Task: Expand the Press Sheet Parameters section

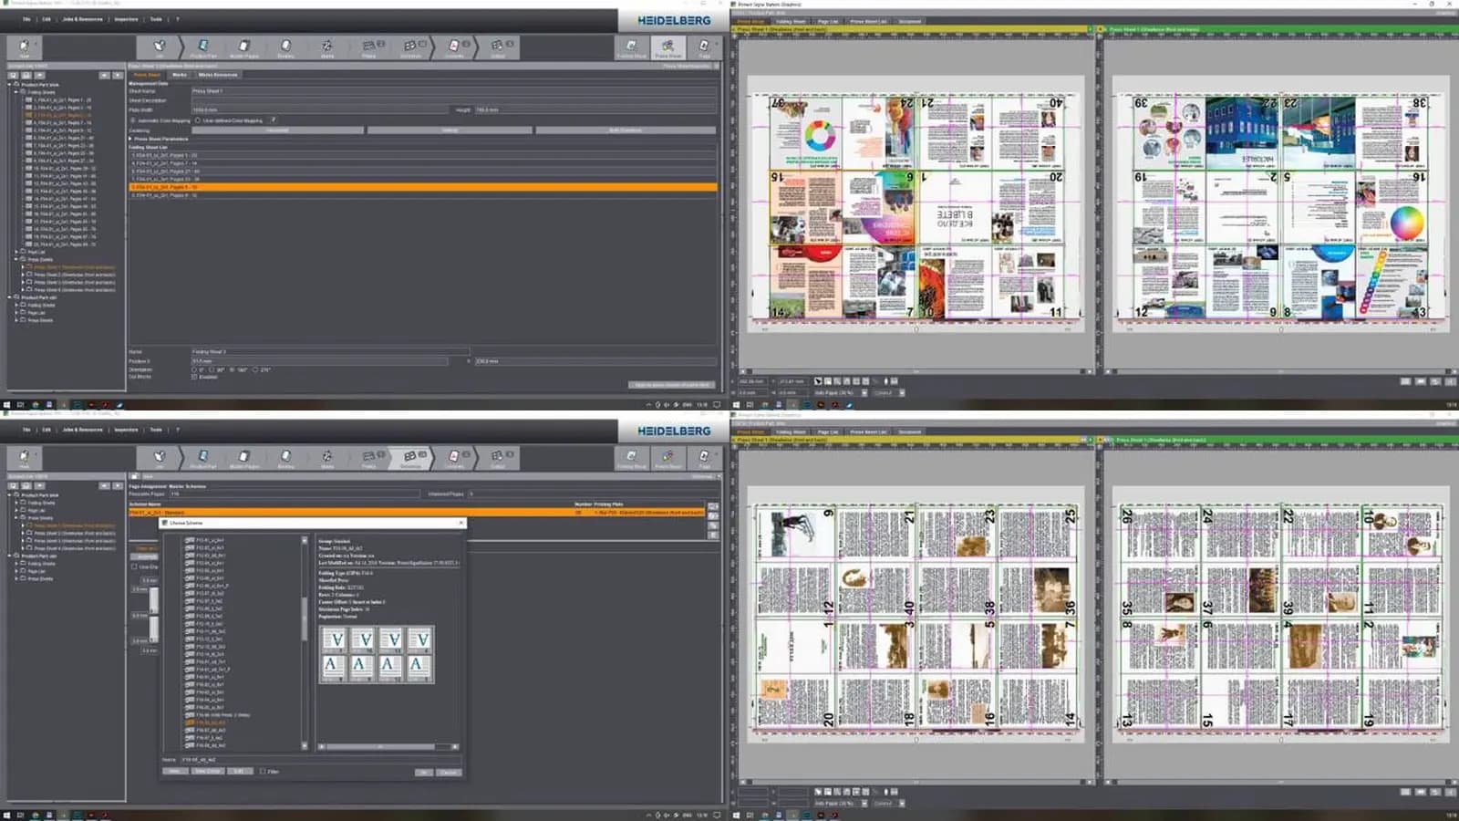Action: click(131, 139)
